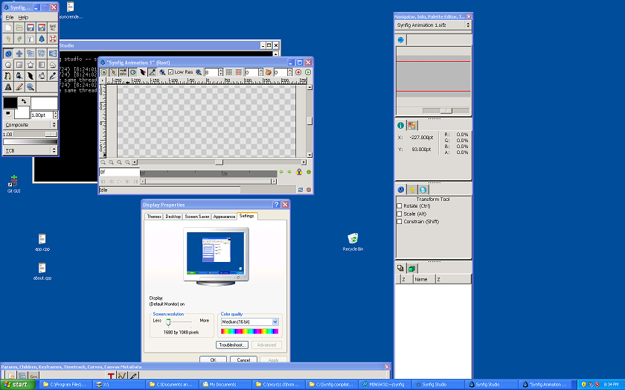
Task: Click the Save file icon in the toolbox
Action: point(31,28)
